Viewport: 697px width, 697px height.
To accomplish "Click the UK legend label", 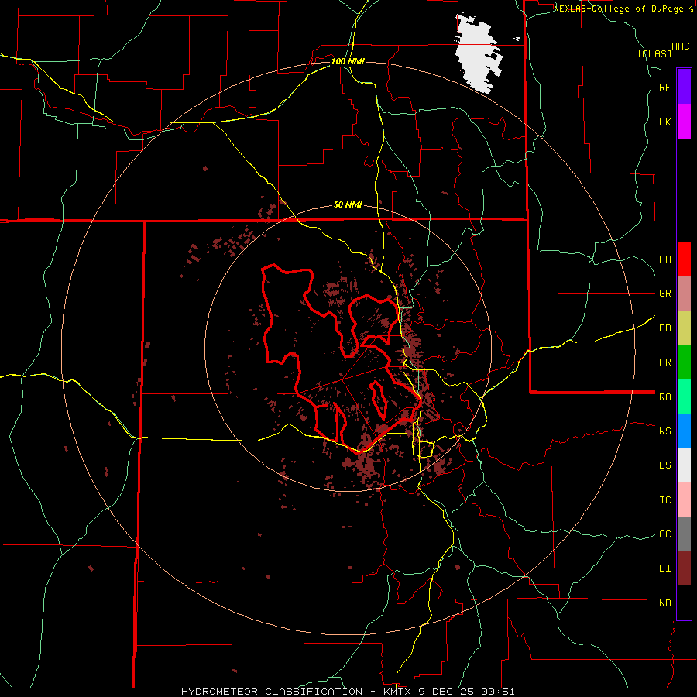I will click(664, 122).
